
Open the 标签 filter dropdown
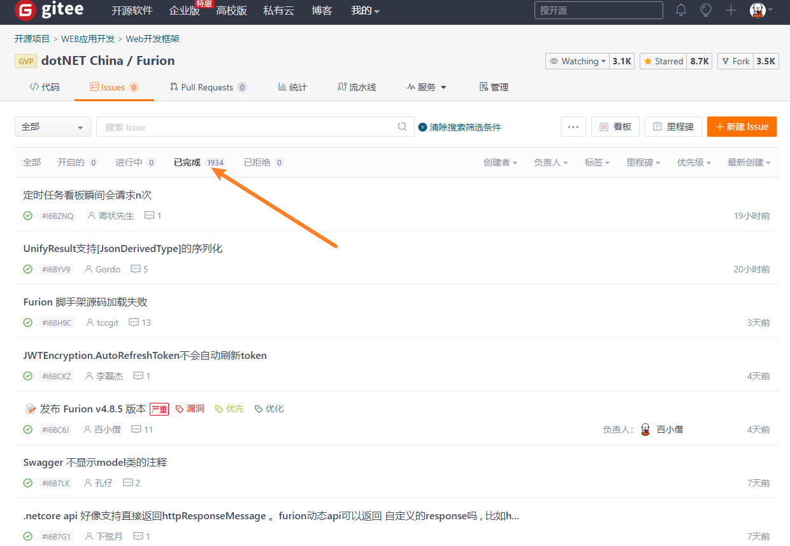click(x=597, y=162)
